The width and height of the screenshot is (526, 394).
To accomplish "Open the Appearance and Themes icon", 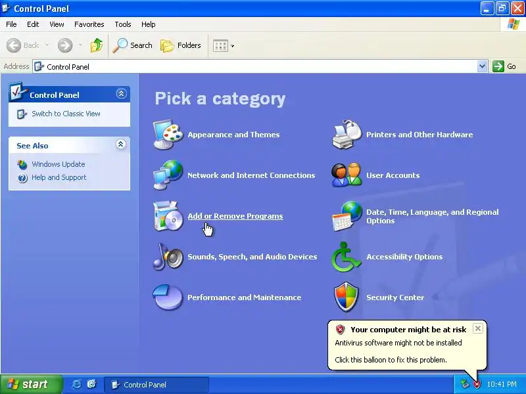I will pos(168,135).
